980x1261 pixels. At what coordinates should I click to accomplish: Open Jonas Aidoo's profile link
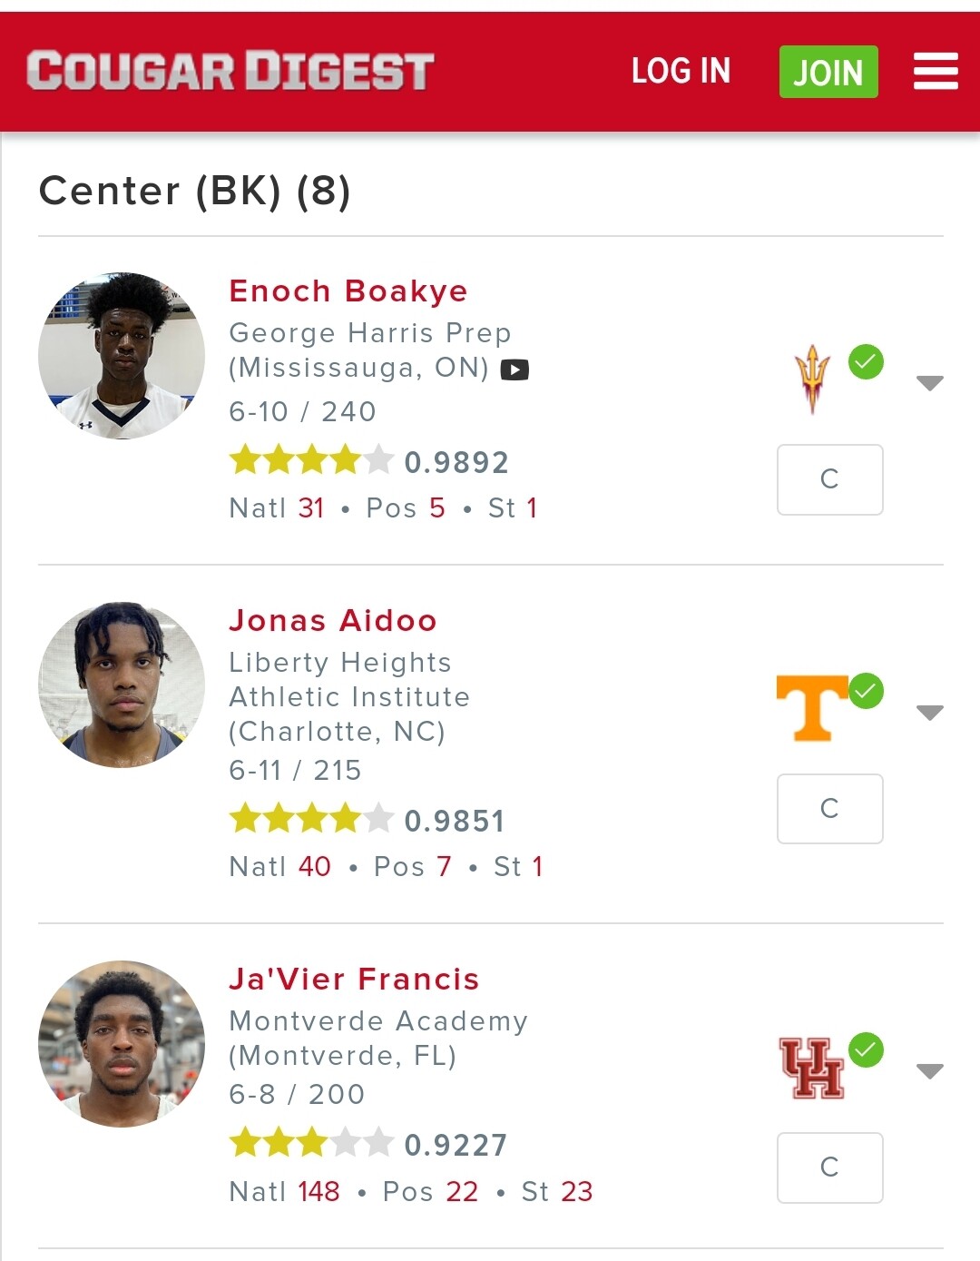pos(333,621)
